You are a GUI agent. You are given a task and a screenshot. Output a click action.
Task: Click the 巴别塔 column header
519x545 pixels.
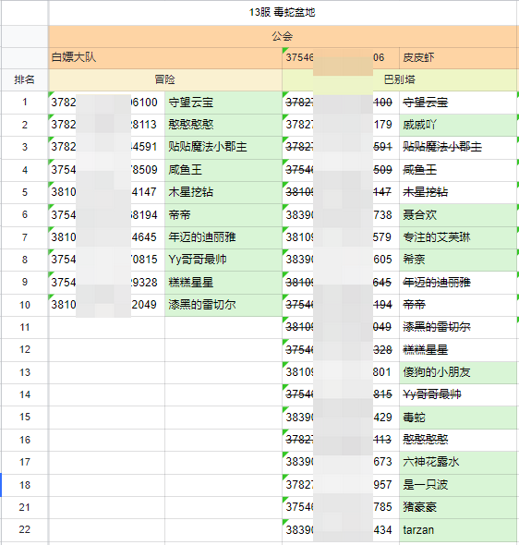pyautogui.click(x=400, y=79)
